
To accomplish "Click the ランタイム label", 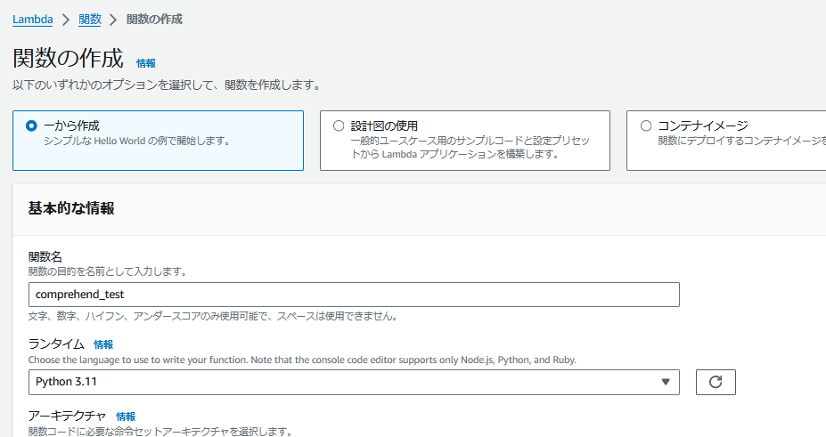I will [56, 344].
